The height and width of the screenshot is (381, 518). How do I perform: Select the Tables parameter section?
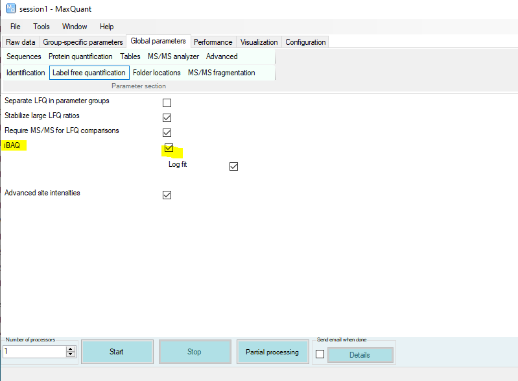tap(130, 56)
